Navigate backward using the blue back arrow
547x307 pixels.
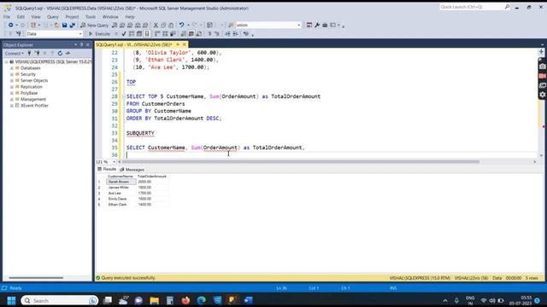[10, 25]
